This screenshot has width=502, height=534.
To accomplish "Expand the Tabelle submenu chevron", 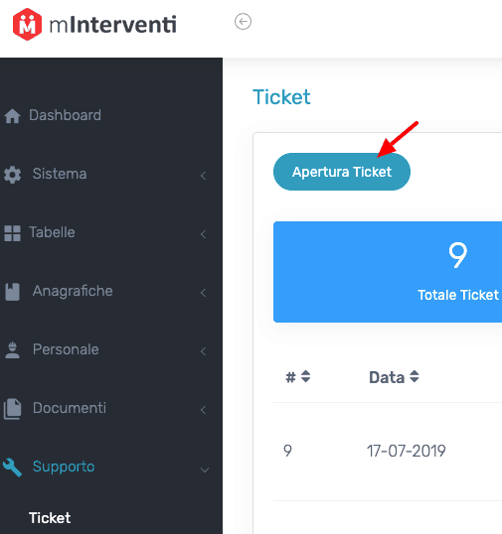I will (x=203, y=234).
